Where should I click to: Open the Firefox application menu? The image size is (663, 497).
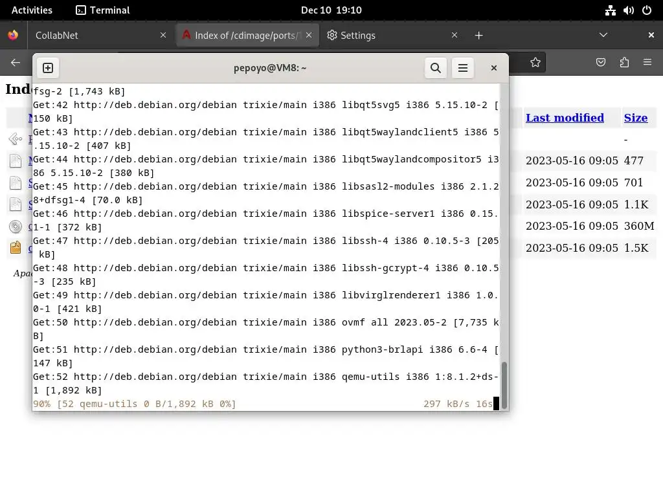click(647, 63)
